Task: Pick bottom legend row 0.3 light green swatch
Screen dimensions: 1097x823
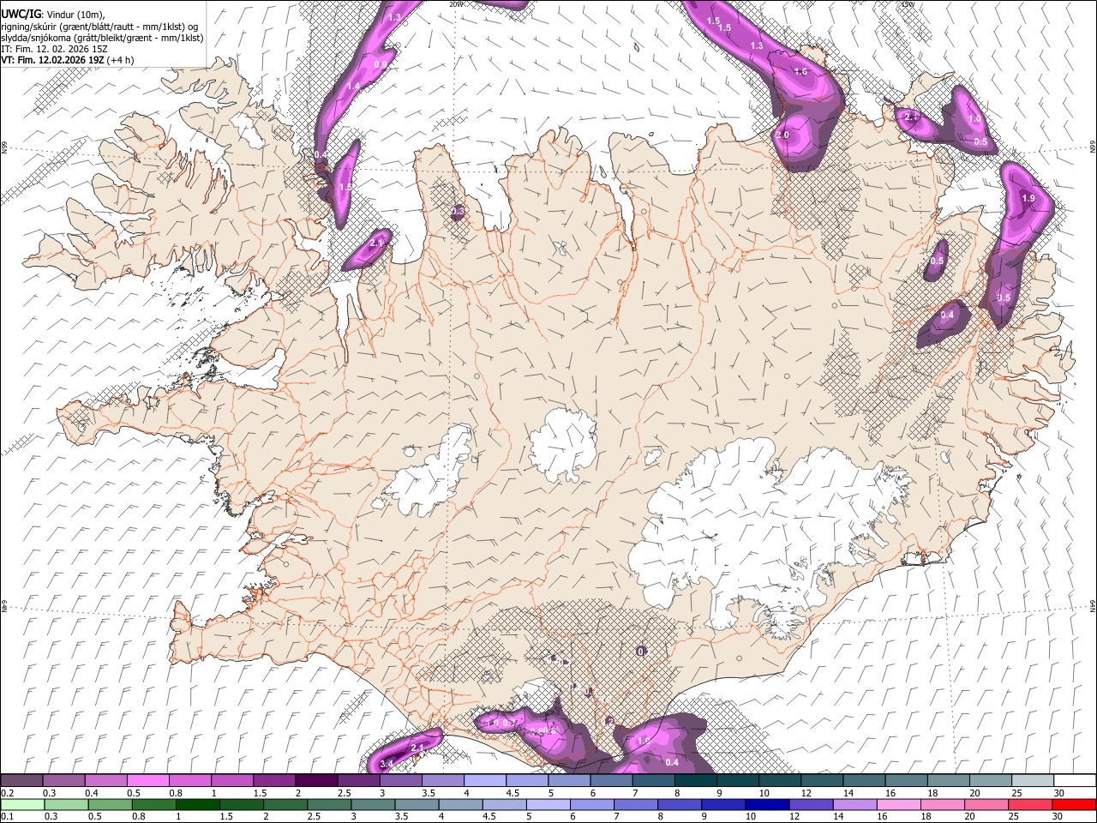Action: click(66, 804)
